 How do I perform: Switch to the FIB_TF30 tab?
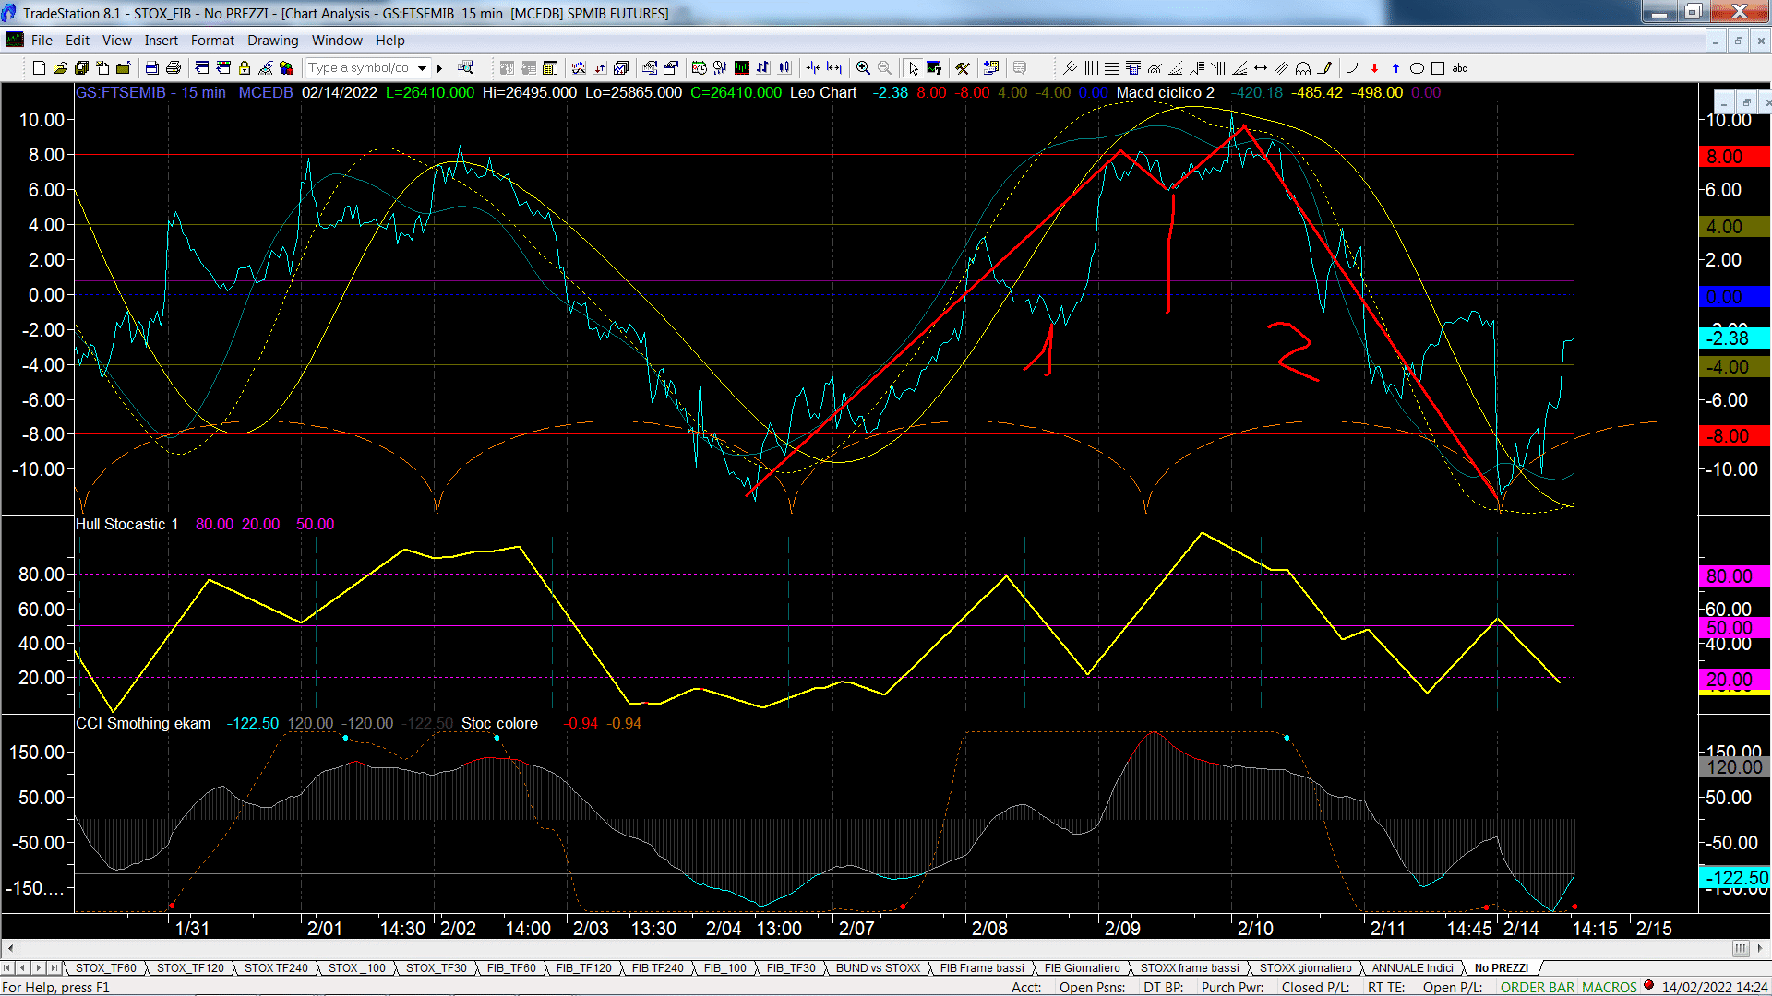pos(791,967)
